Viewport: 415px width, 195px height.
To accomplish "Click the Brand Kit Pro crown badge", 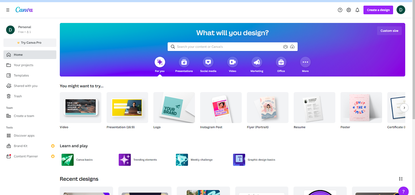I will [x=53, y=146].
